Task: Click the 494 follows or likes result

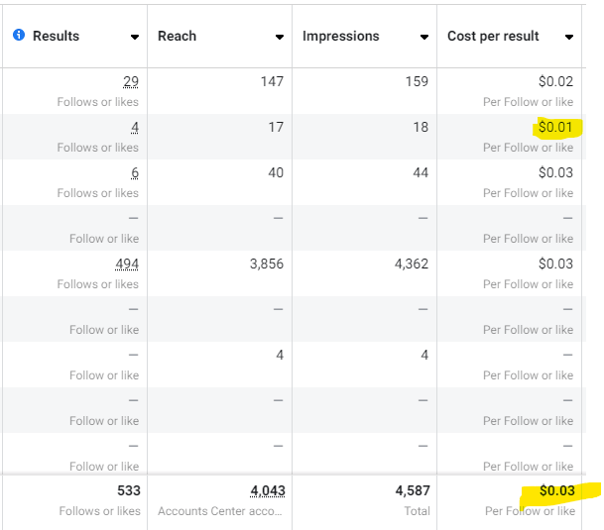Action: click(128, 264)
